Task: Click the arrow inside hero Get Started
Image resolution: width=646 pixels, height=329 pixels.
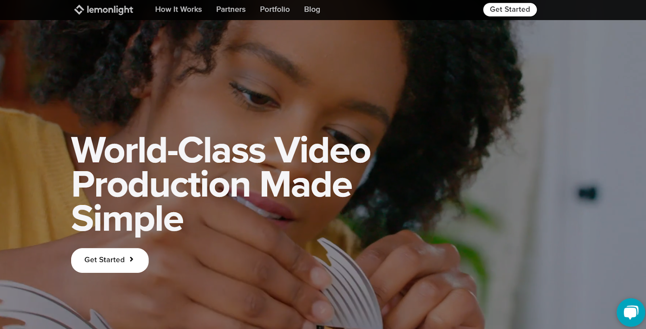Action: (131, 259)
